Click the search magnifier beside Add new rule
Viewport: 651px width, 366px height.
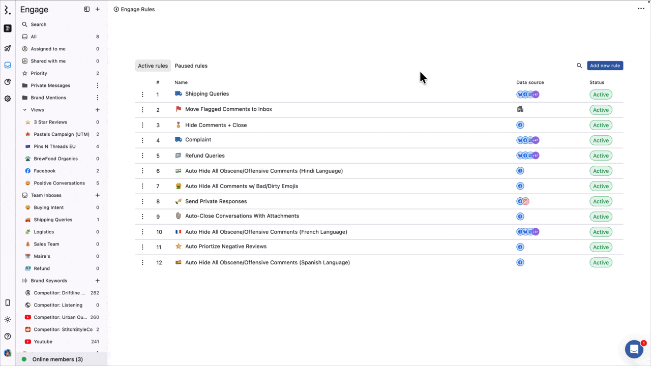point(579,66)
